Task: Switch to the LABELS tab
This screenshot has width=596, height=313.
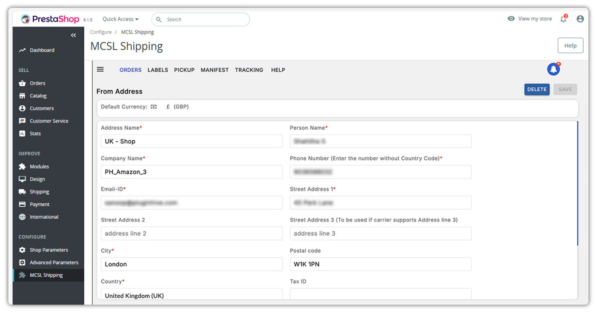Action: (x=158, y=70)
